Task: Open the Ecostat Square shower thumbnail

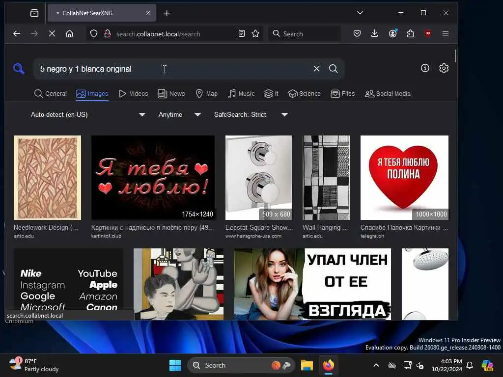Action: click(x=258, y=178)
